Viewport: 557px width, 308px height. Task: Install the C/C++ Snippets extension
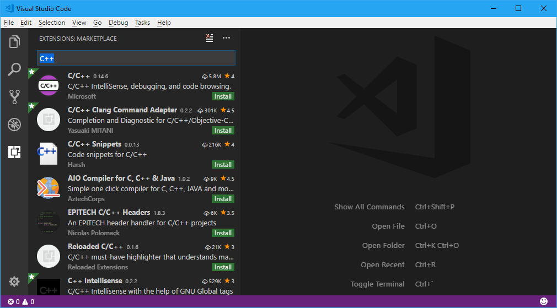223,165
